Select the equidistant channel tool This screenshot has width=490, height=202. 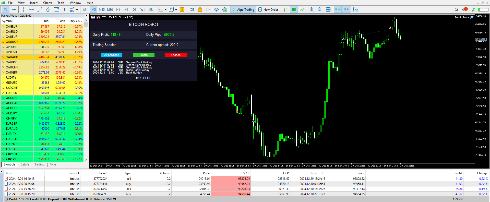coord(48,10)
